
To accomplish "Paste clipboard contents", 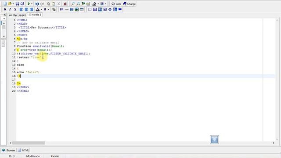I will pyautogui.click(x=54, y=4).
